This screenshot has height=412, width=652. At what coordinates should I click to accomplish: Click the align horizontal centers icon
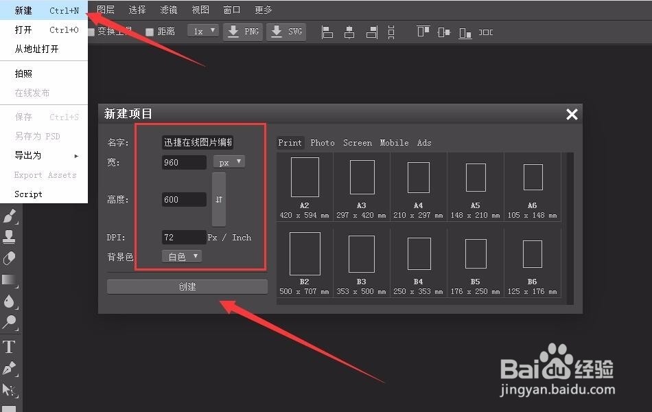pyautogui.click(x=349, y=32)
